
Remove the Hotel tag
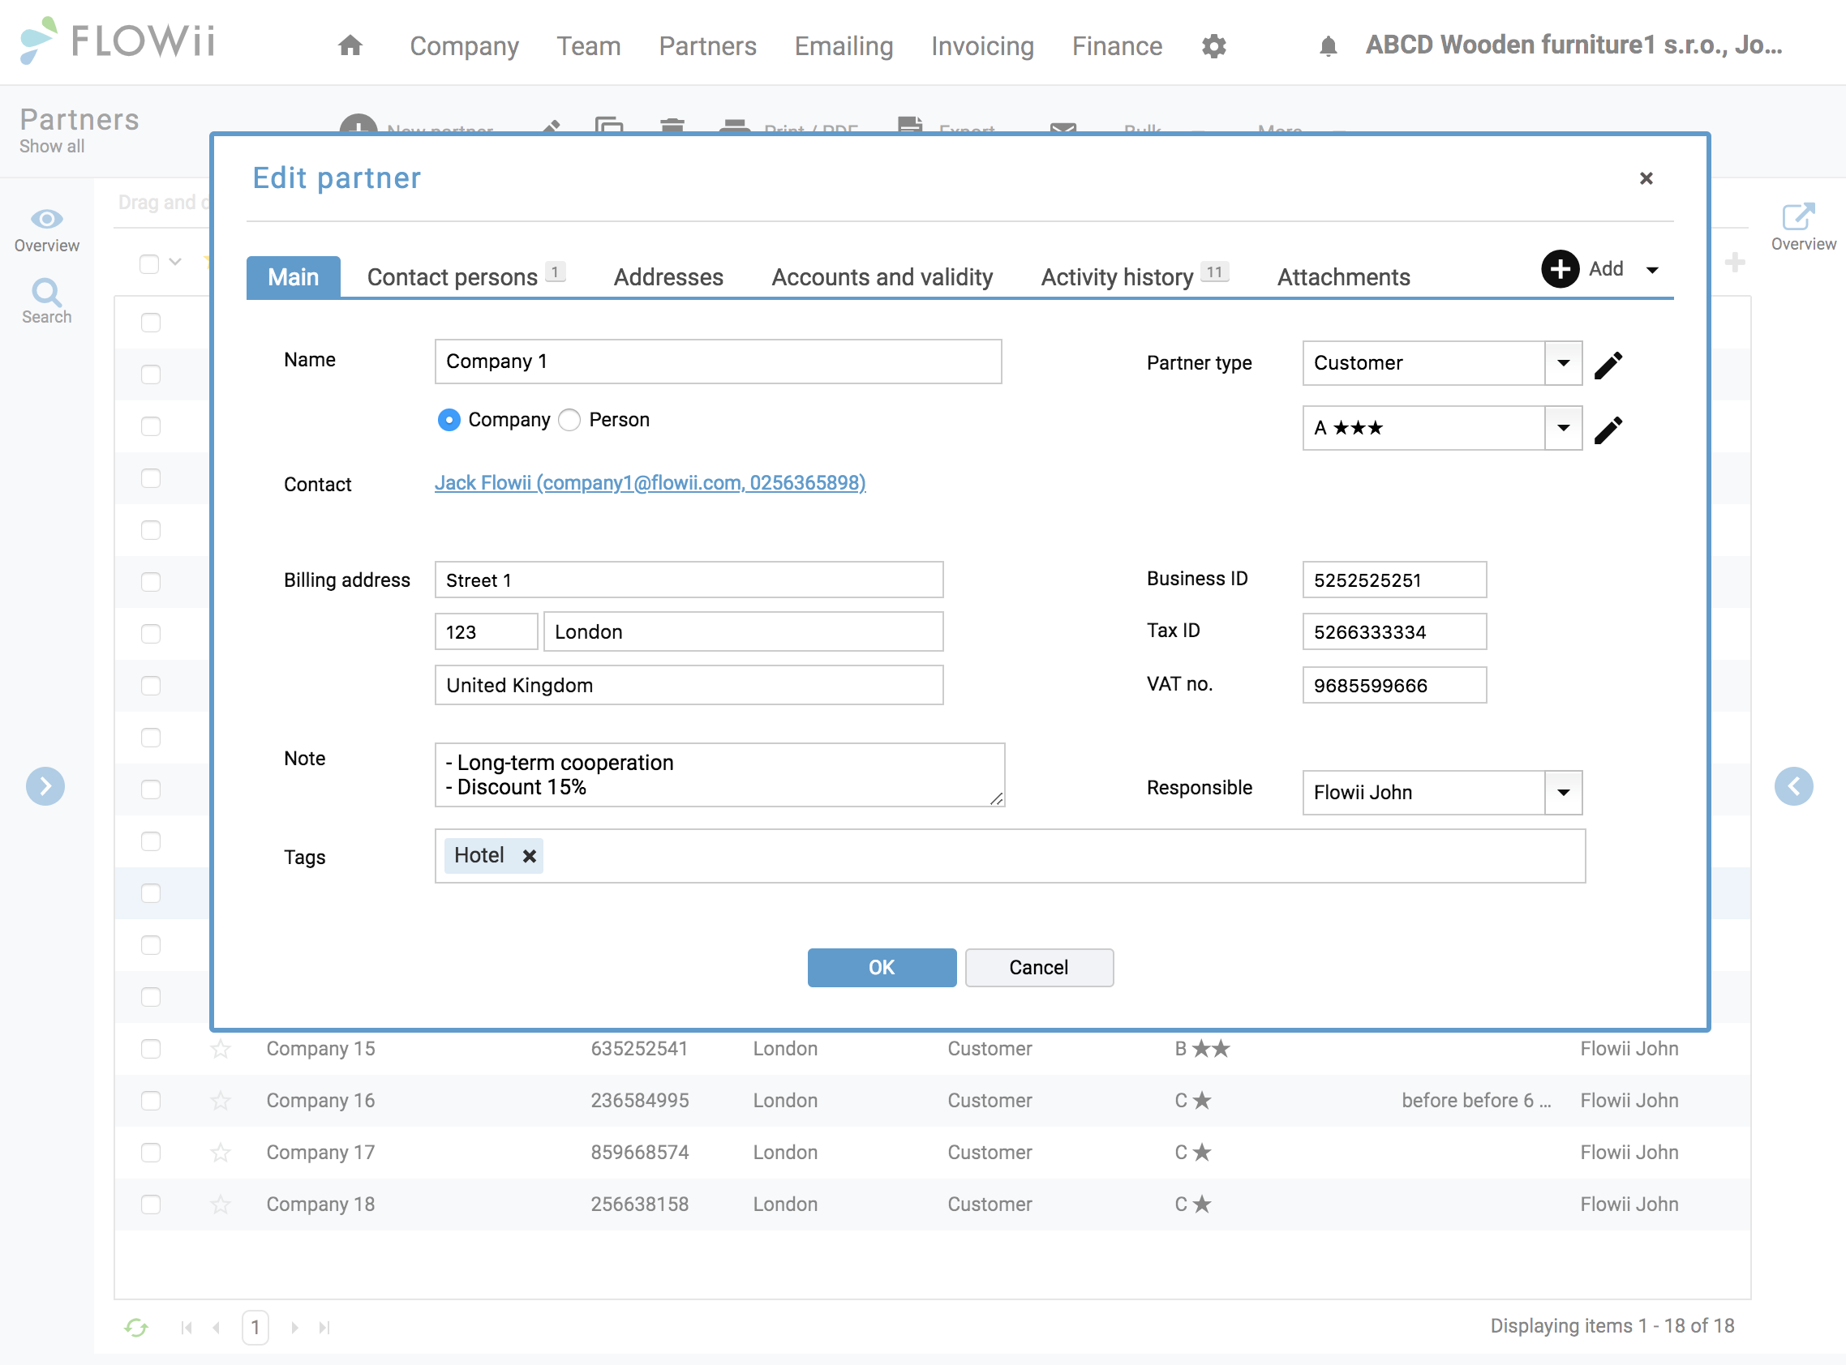pyautogui.click(x=530, y=856)
